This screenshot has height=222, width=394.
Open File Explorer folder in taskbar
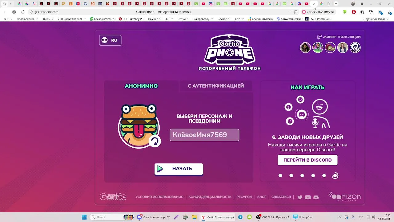[194, 217]
